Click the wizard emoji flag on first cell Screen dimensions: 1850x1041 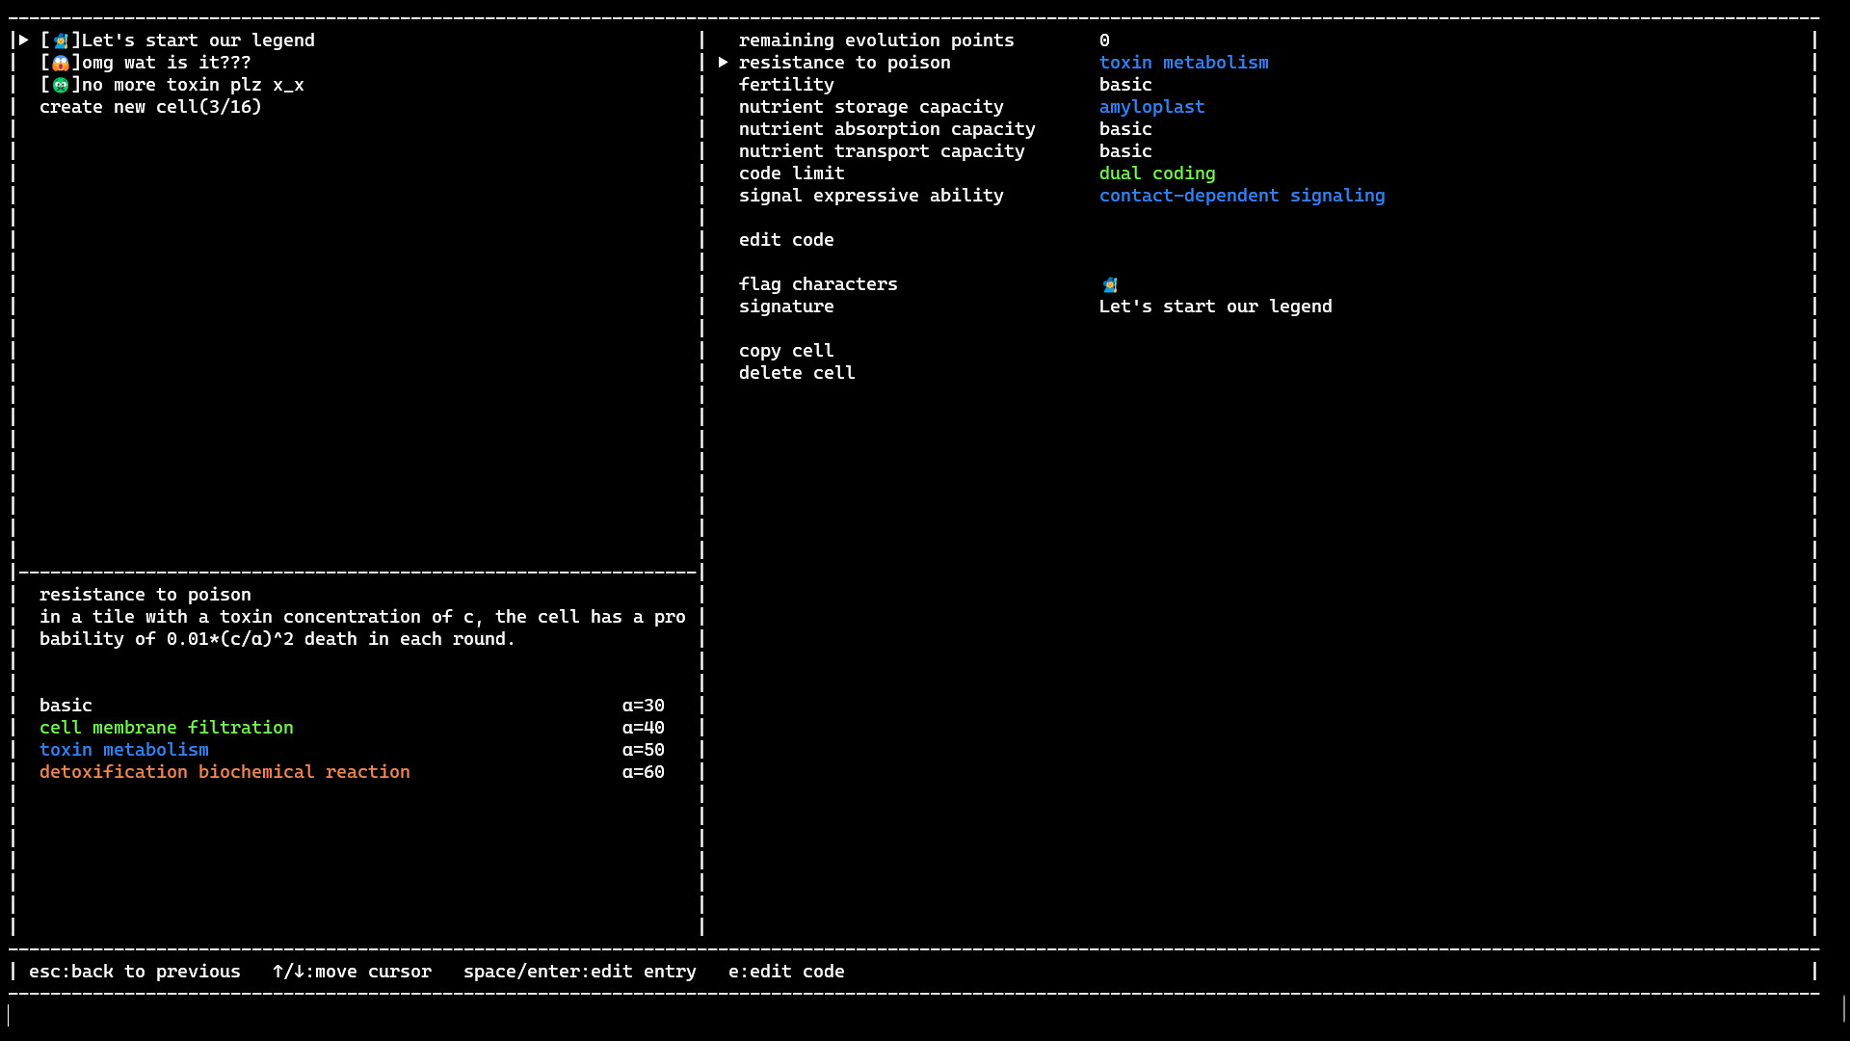[x=63, y=40]
